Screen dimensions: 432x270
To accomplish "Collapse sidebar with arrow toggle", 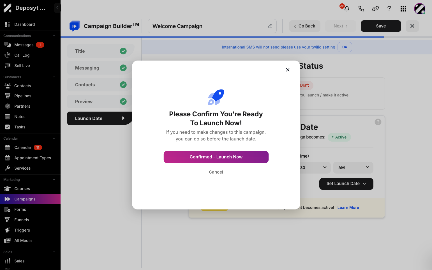I will (57, 8).
